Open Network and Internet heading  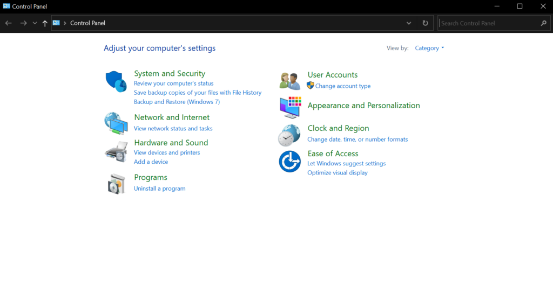point(172,117)
